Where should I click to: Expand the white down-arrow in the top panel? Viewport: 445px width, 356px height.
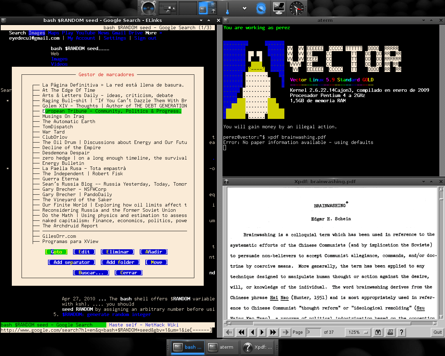[x=244, y=8]
